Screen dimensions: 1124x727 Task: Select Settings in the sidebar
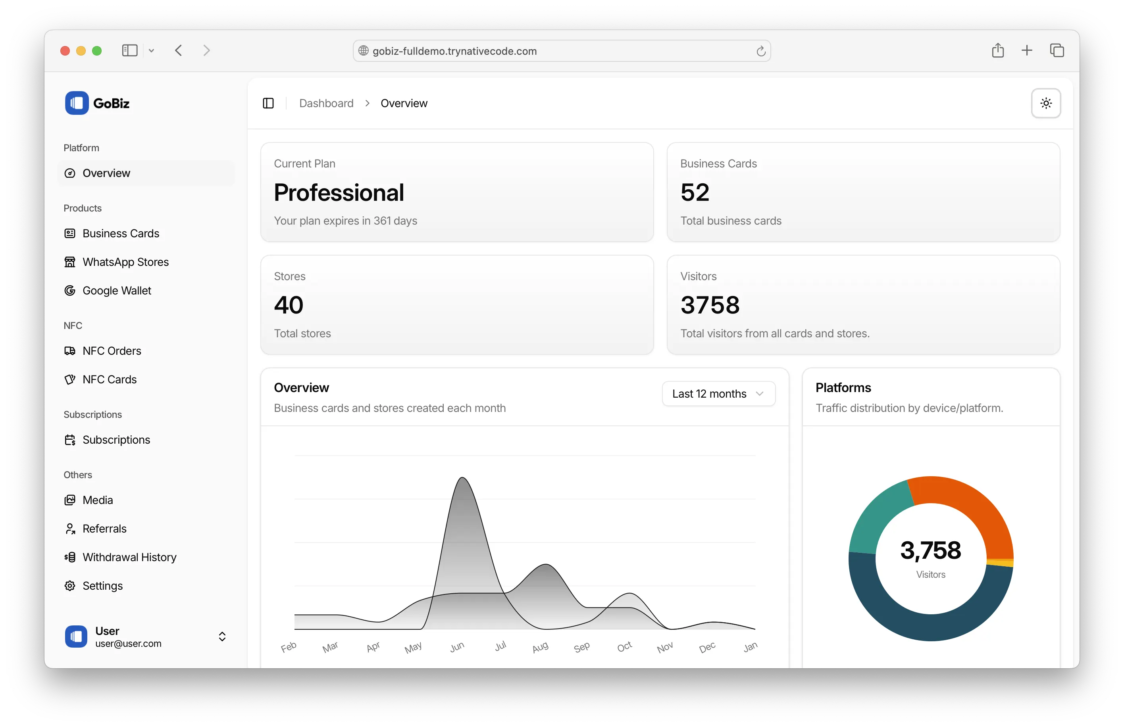[x=102, y=585]
